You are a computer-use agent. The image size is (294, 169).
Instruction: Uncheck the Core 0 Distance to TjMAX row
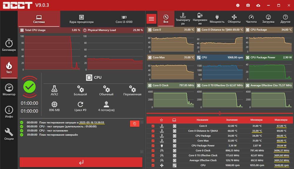[153, 131]
